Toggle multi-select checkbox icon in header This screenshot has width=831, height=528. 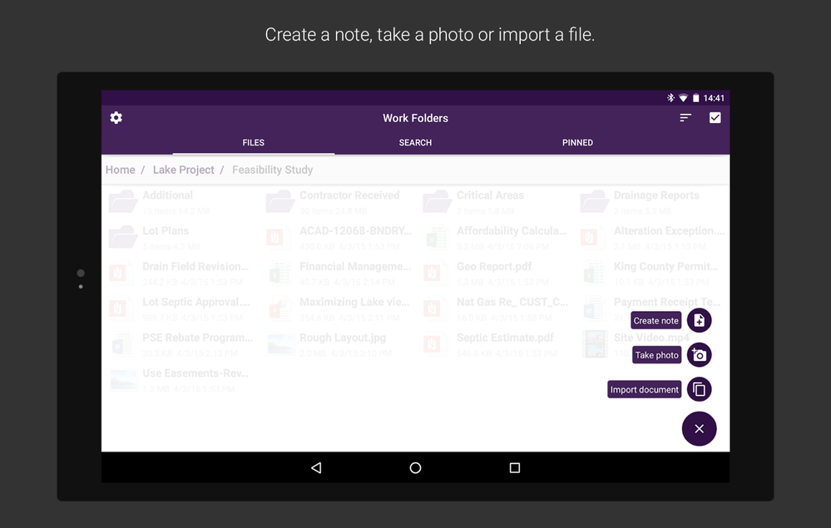[x=715, y=117]
